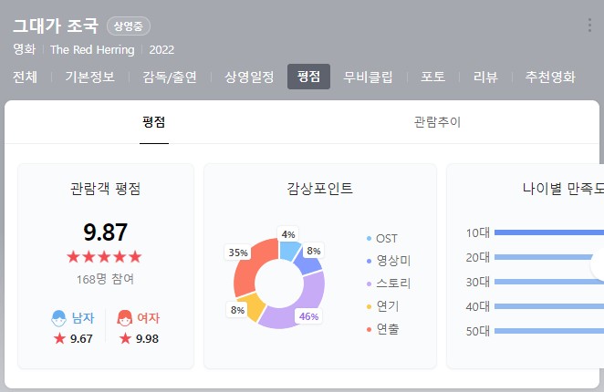Click the male viewer face icon
Screen dimensions: 604x392
click(58, 318)
